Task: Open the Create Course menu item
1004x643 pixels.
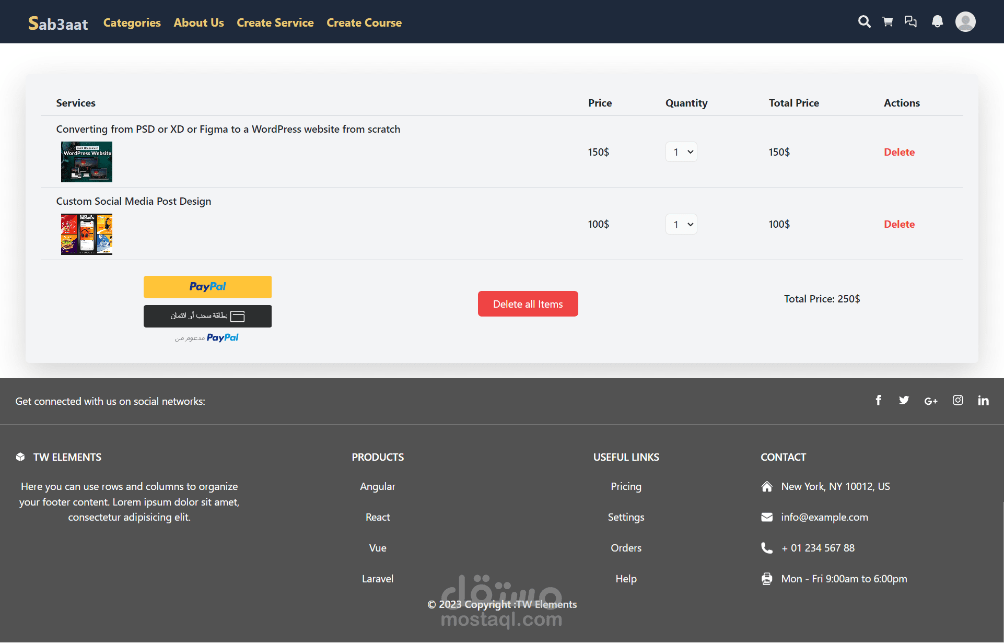Action: click(x=364, y=22)
